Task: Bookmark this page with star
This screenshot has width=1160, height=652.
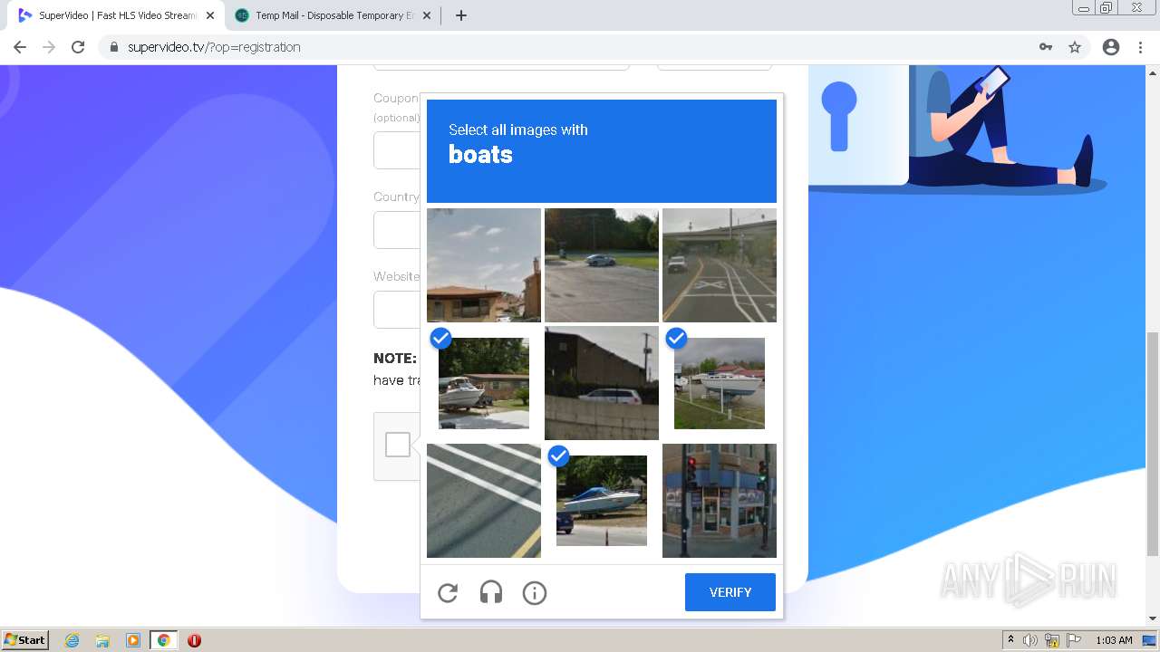Action: (1075, 47)
